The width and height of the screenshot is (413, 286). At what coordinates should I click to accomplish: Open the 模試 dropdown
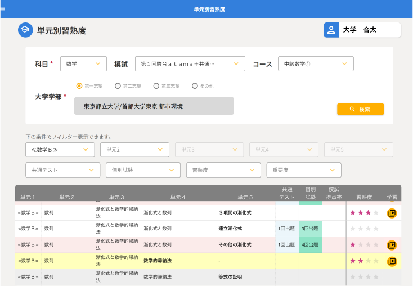tap(190, 63)
